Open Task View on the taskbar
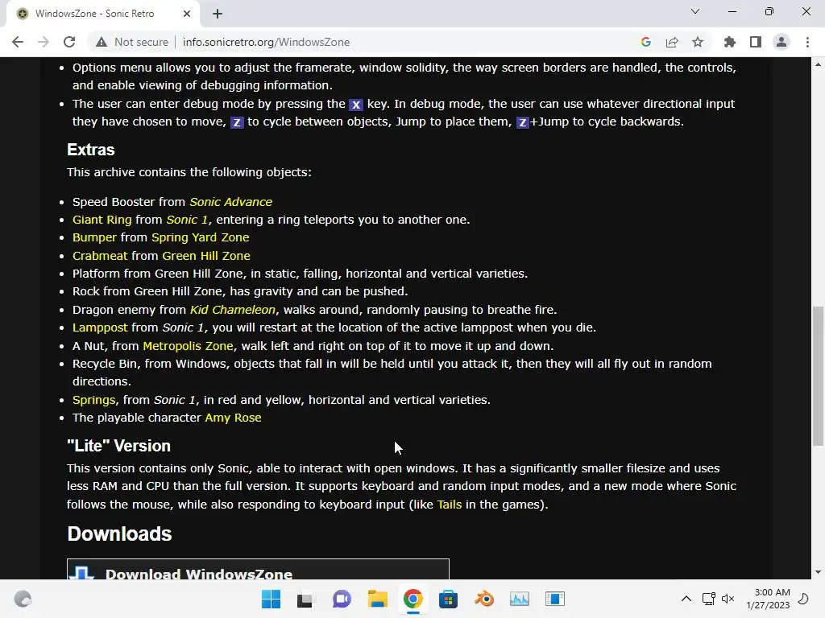Image resolution: width=825 pixels, height=618 pixels. tap(305, 599)
